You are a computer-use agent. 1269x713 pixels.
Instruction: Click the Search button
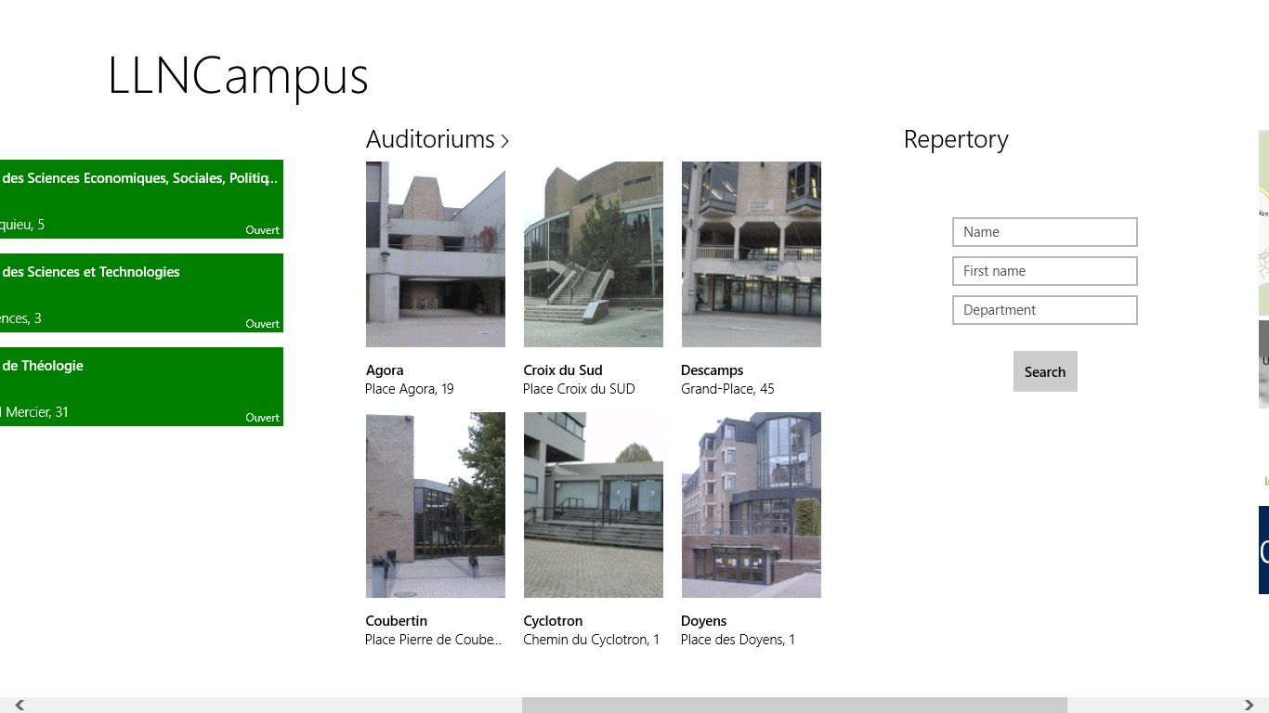click(x=1045, y=371)
